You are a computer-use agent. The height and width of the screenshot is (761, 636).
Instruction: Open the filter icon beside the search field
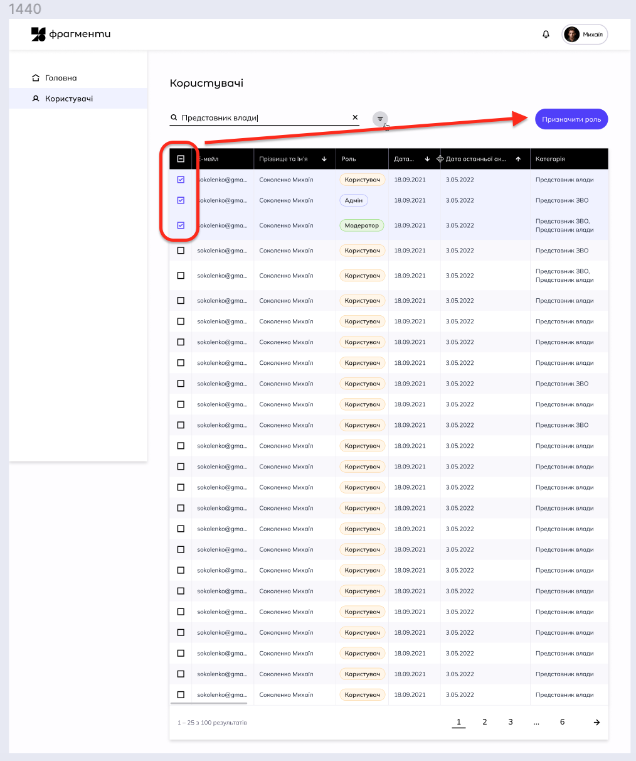pyautogui.click(x=380, y=118)
